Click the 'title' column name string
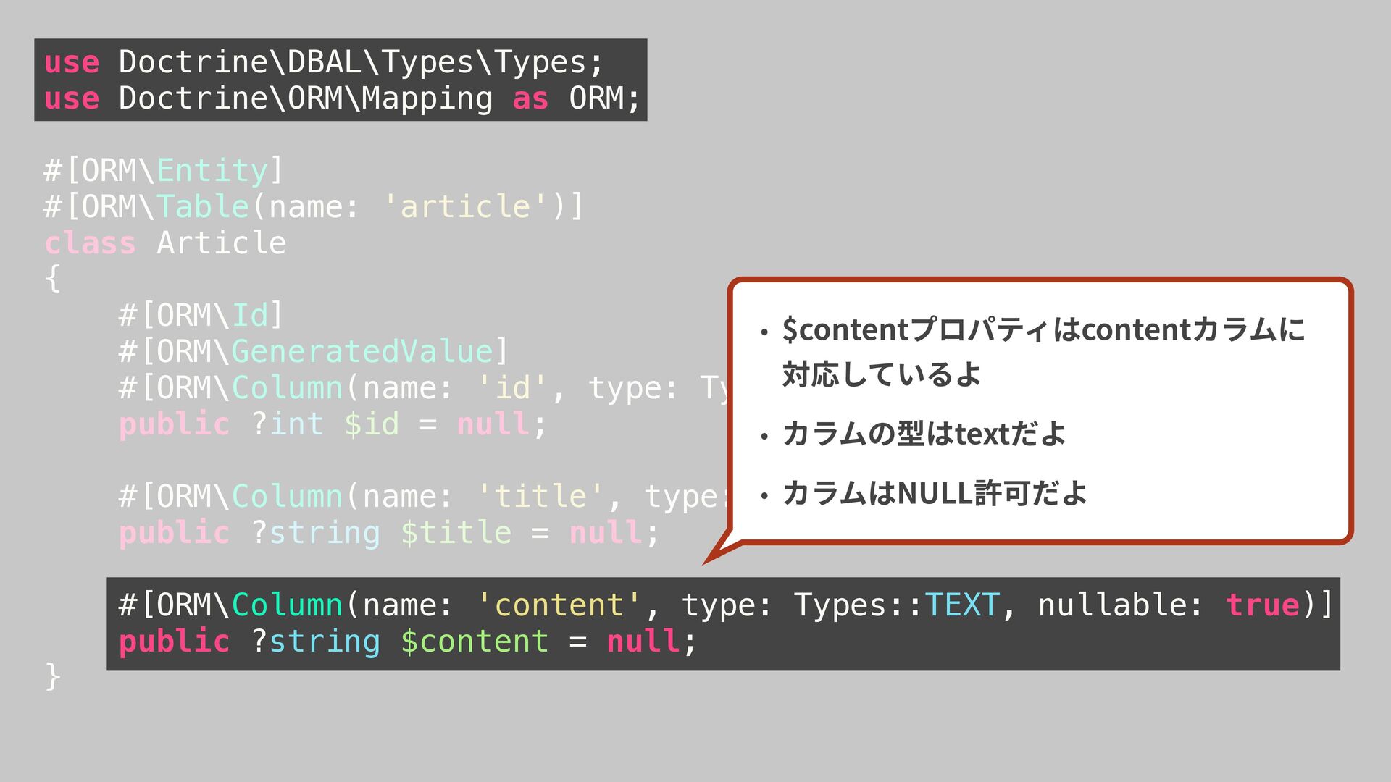Image resolution: width=1391 pixels, height=782 pixels. [x=540, y=497]
